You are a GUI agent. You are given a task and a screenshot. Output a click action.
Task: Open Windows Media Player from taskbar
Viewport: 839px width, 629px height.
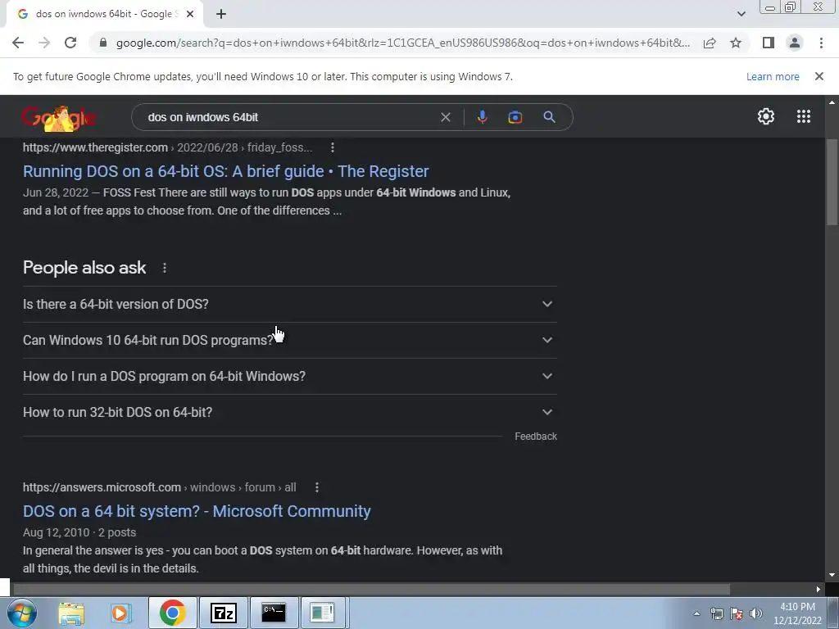coord(120,613)
